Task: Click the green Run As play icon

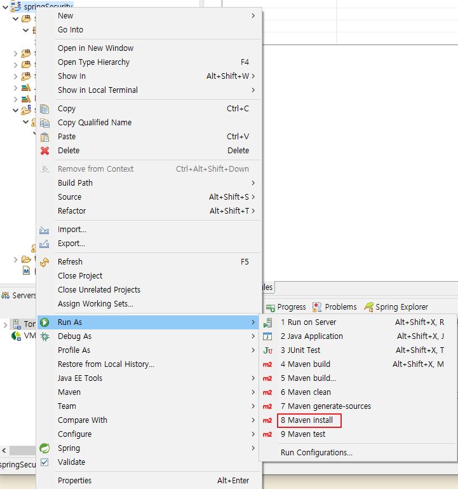Action: pyautogui.click(x=44, y=322)
